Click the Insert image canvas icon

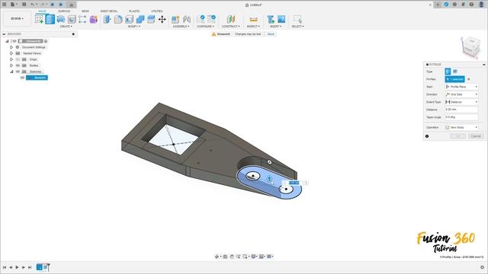[x=281, y=19]
